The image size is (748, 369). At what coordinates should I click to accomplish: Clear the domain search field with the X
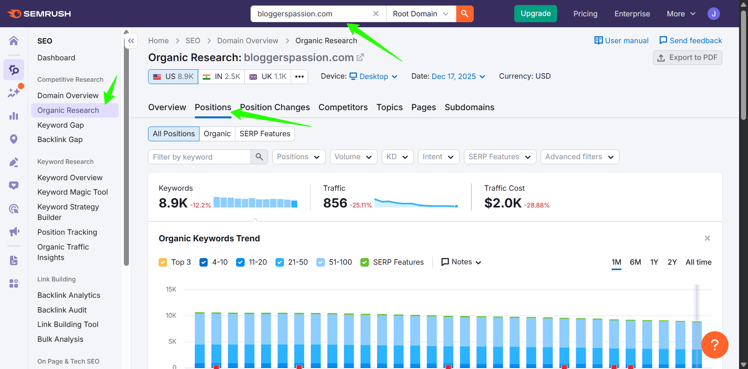pyautogui.click(x=375, y=13)
